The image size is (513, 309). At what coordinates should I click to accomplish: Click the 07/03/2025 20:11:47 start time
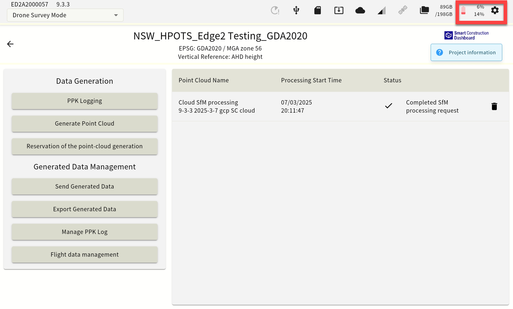(296, 106)
